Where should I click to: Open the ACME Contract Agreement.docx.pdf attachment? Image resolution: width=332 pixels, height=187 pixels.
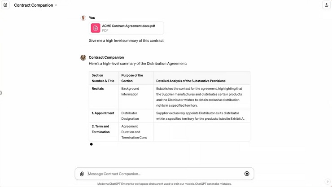(127, 28)
